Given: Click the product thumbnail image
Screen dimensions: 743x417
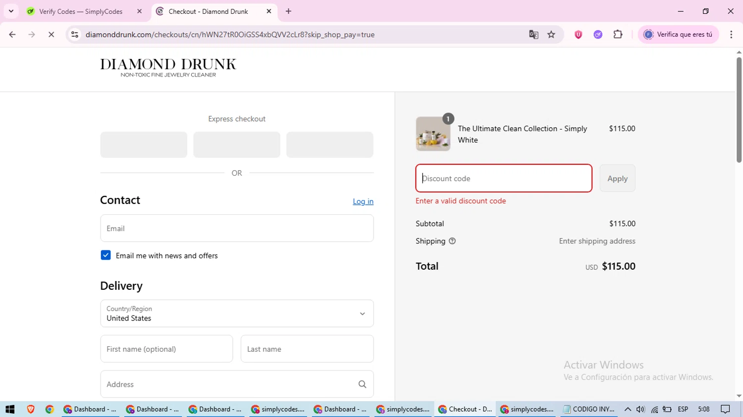Looking at the screenshot, I should [x=433, y=134].
